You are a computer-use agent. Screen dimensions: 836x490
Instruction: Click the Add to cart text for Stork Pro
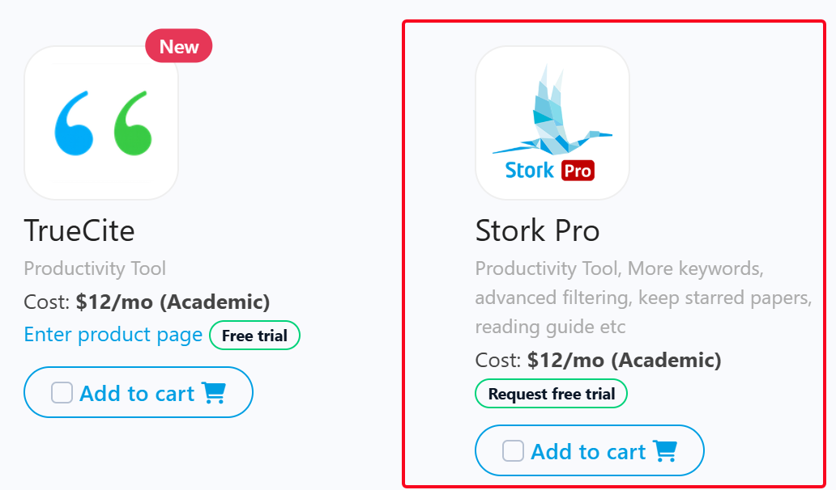tap(588, 452)
